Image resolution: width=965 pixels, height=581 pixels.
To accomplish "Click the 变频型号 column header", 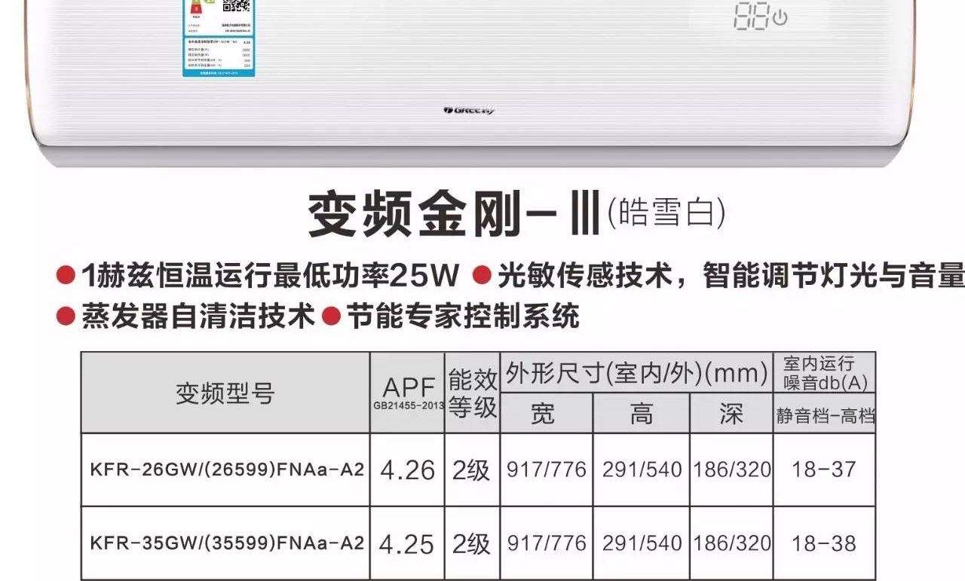I will point(225,393).
